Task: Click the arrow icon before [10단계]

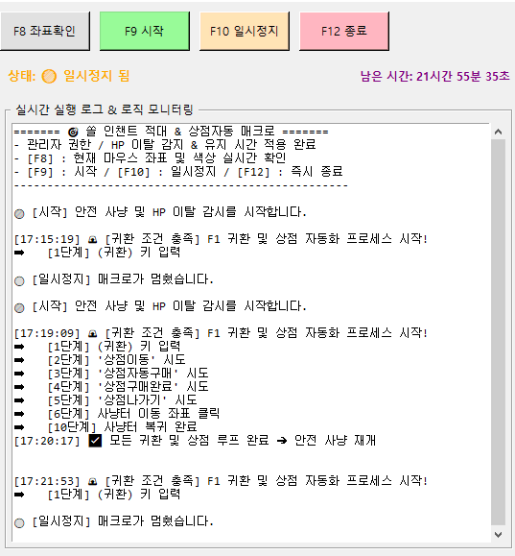Action: (x=19, y=427)
